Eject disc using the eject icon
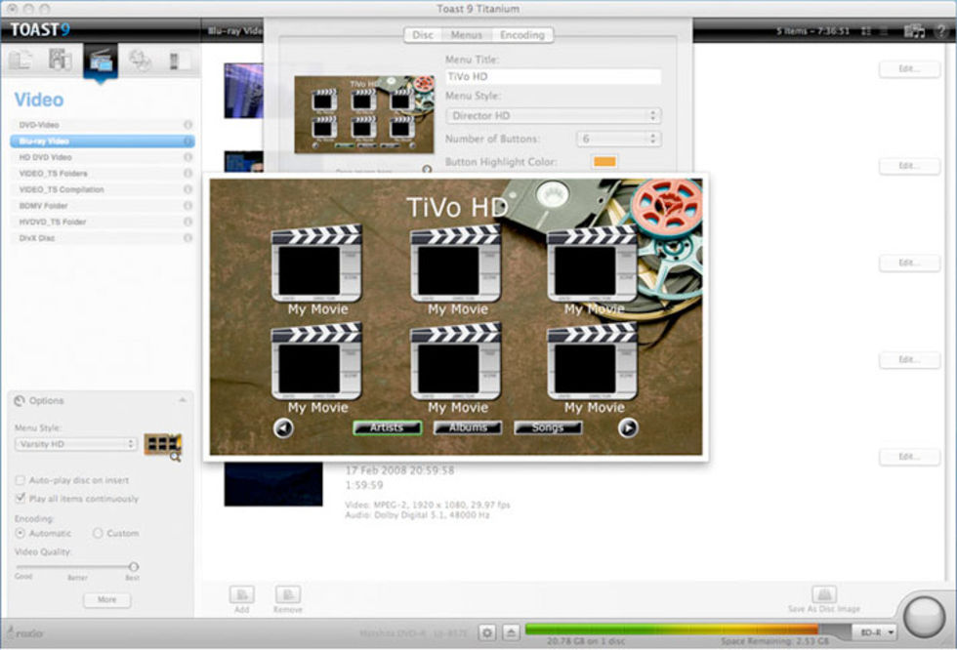 point(513,632)
